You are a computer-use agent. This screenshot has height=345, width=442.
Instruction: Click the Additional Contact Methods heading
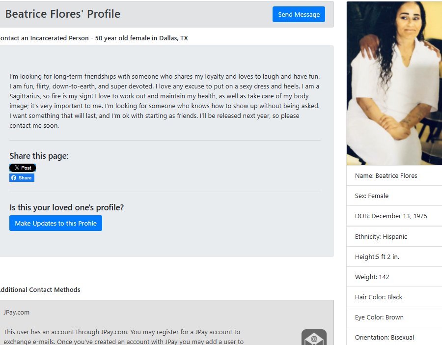pyautogui.click(x=40, y=289)
